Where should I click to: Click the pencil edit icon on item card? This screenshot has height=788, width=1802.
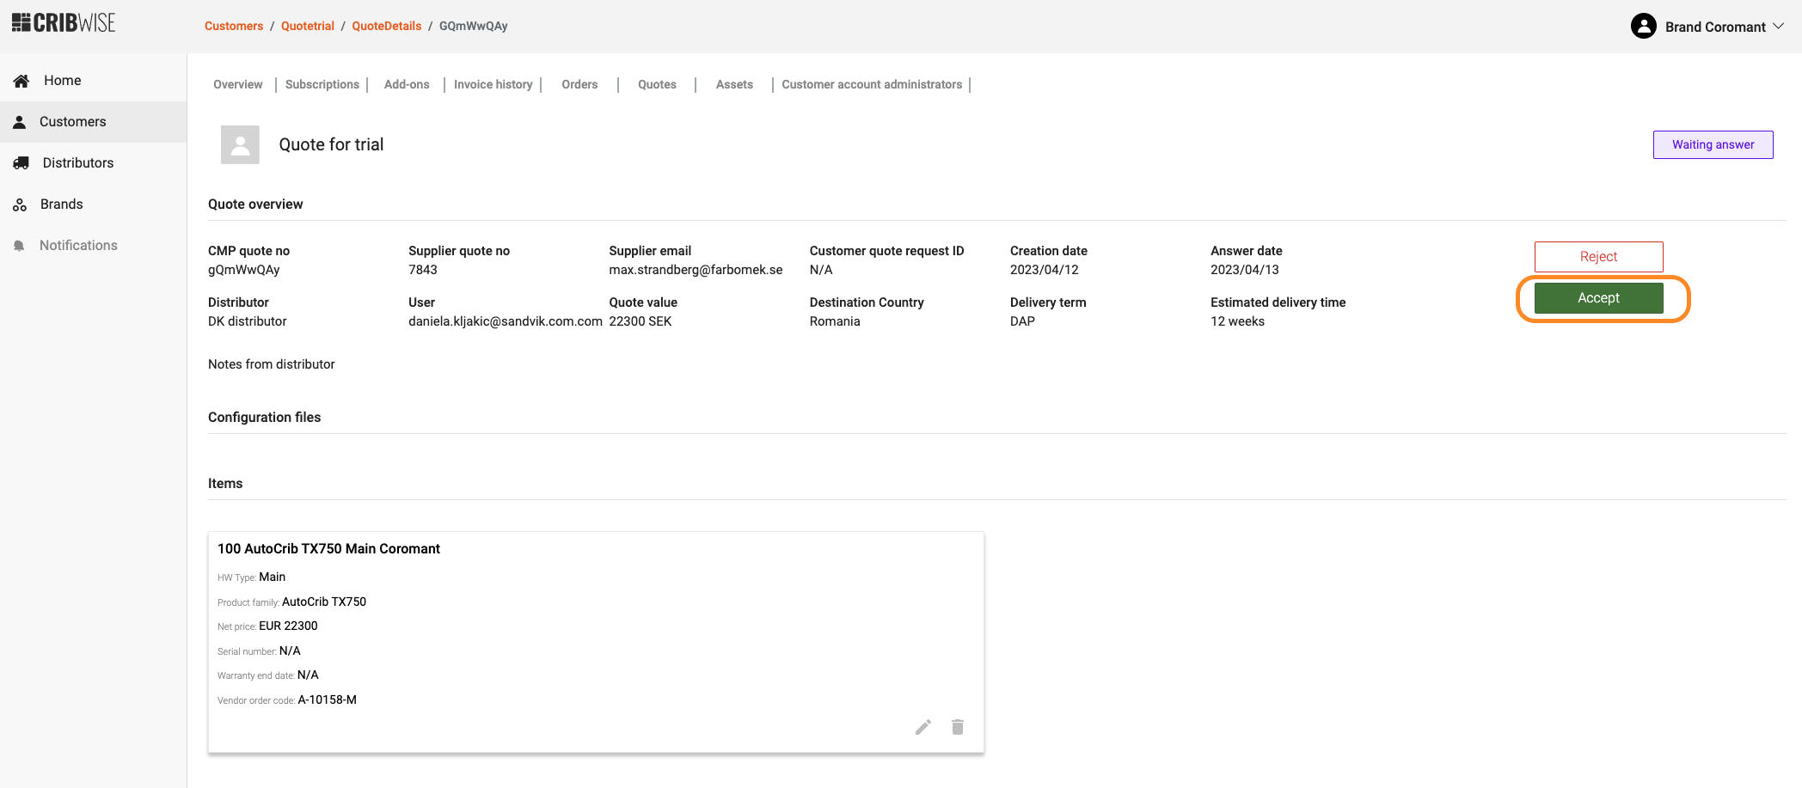click(922, 727)
